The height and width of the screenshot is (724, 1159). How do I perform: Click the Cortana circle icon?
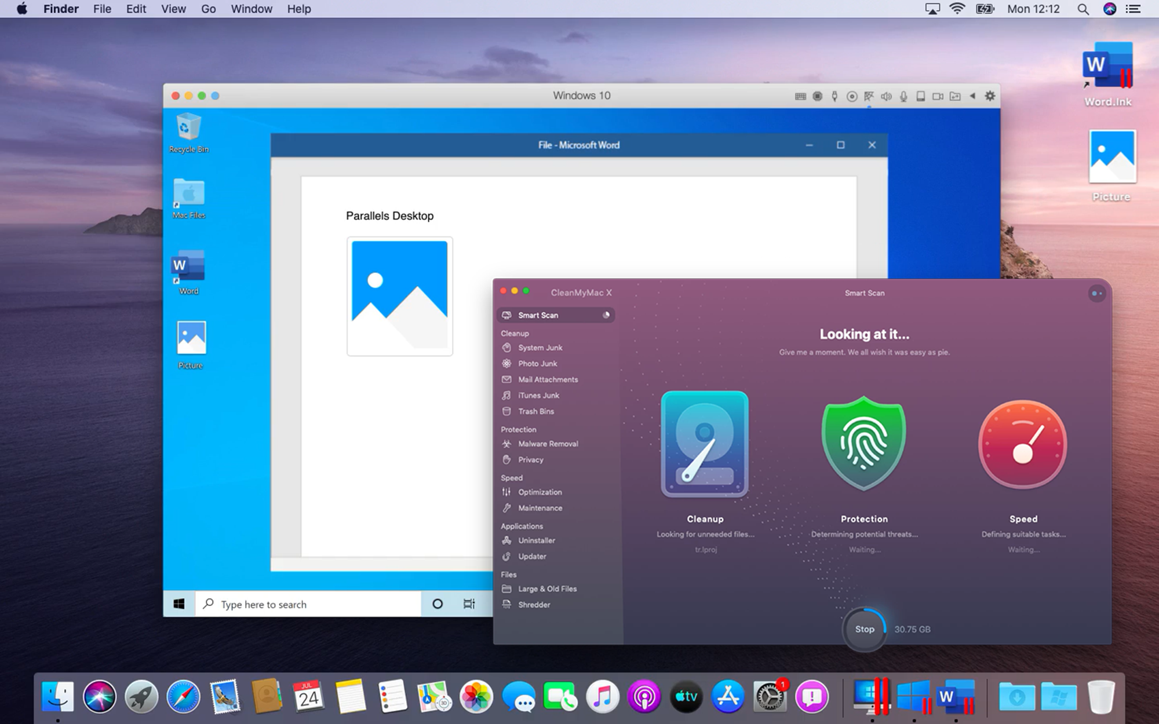tap(438, 604)
